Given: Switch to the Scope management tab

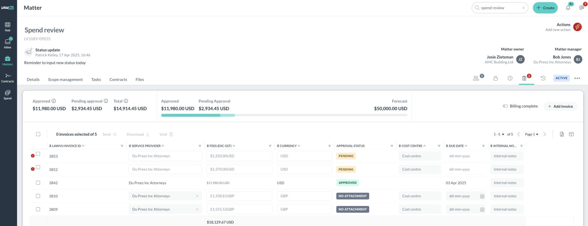Looking at the screenshot, I should [65, 80].
